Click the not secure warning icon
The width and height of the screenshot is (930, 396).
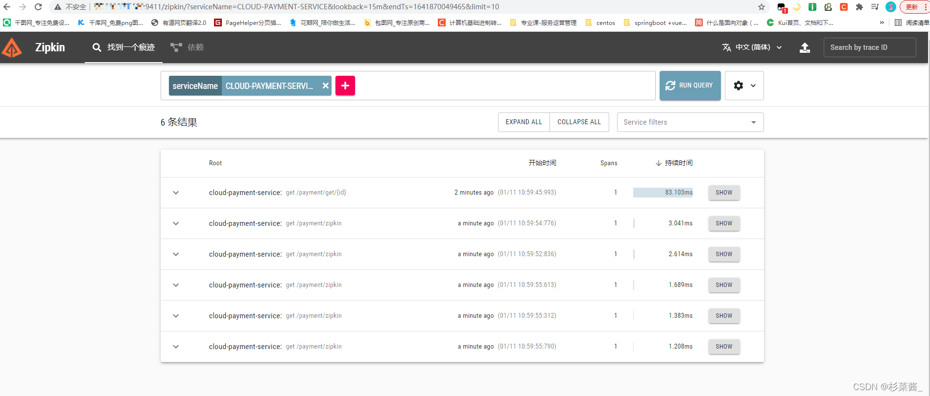coord(58,7)
